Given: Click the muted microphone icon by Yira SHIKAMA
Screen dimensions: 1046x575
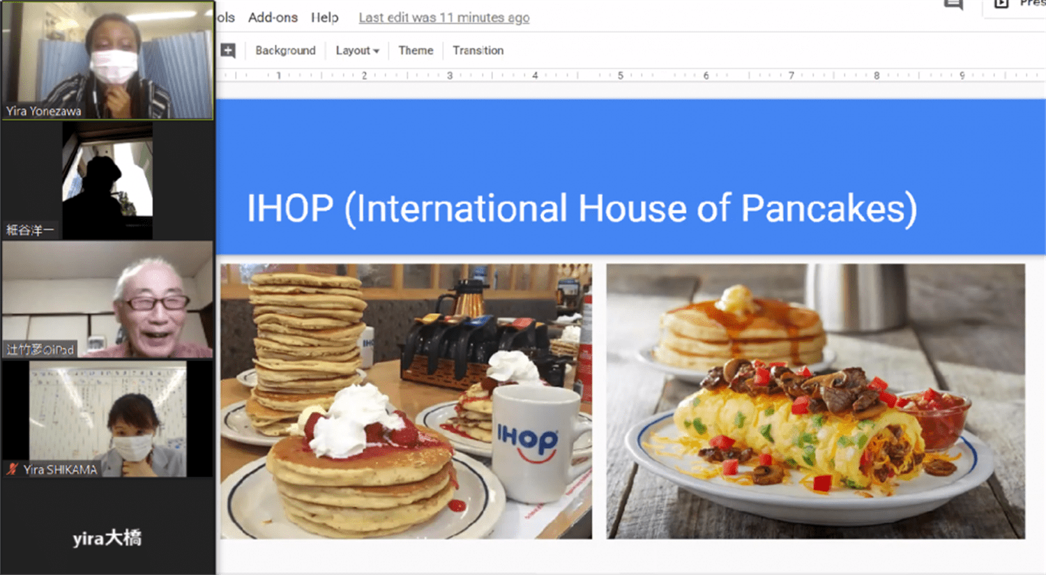Looking at the screenshot, I should [12, 469].
